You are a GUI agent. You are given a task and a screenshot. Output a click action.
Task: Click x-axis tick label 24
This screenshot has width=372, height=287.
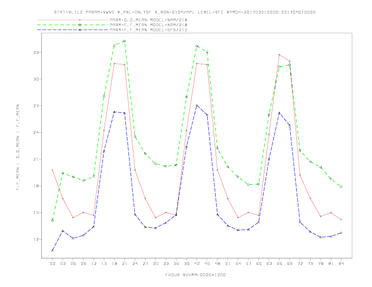[135, 264]
